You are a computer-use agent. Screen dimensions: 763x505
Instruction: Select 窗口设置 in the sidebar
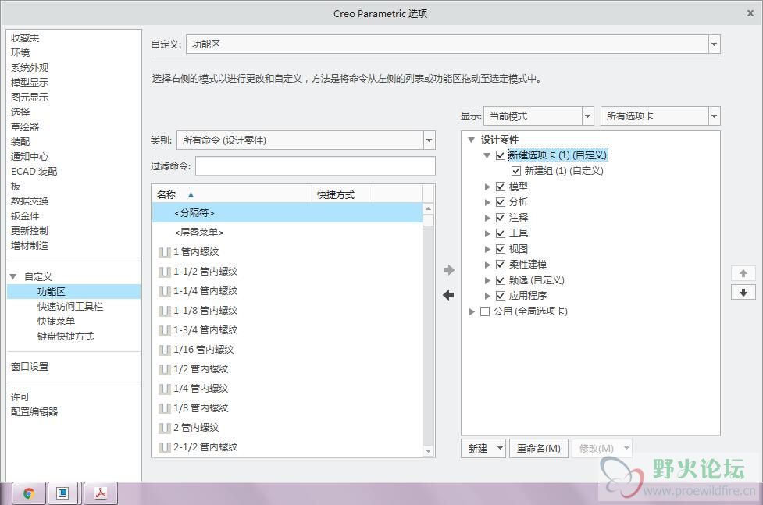coord(30,366)
